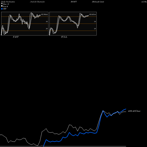
Task: Click the white close price line's final point
Action: (126, 112)
